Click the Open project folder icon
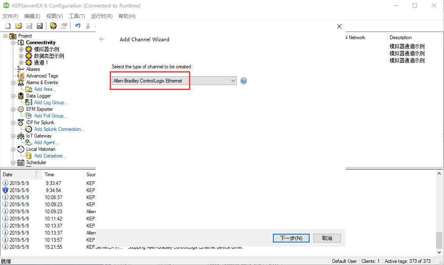The height and width of the screenshot is (265, 444). tap(19, 26)
